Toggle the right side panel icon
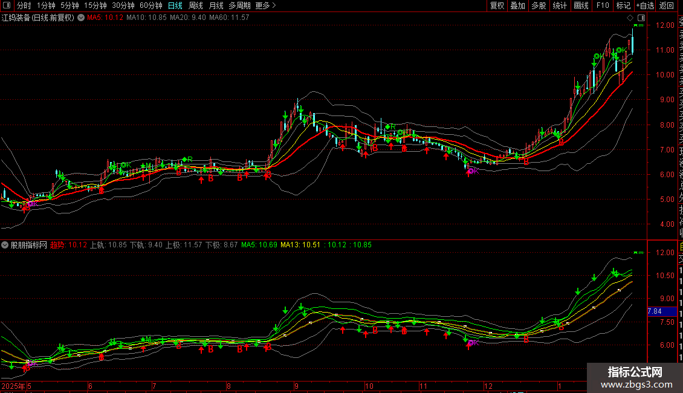The width and height of the screenshot is (683, 393). click(x=640, y=18)
